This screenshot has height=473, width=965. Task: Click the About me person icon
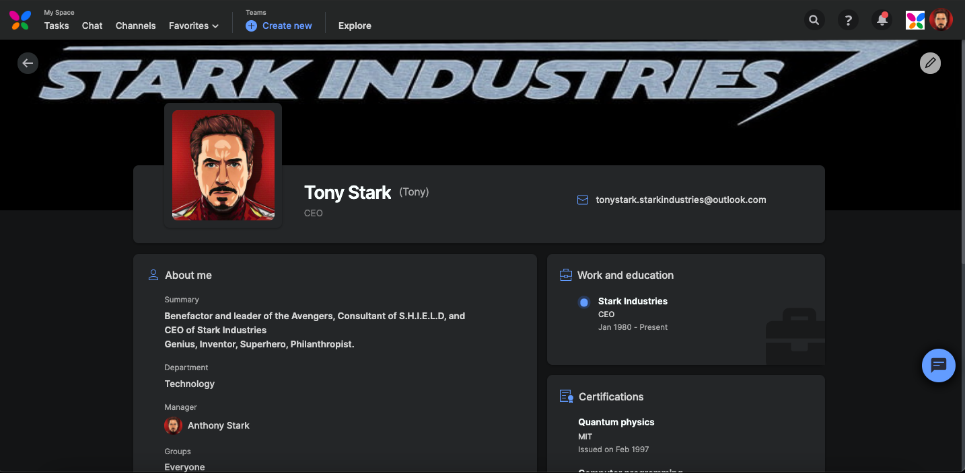click(x=153, y=275)
